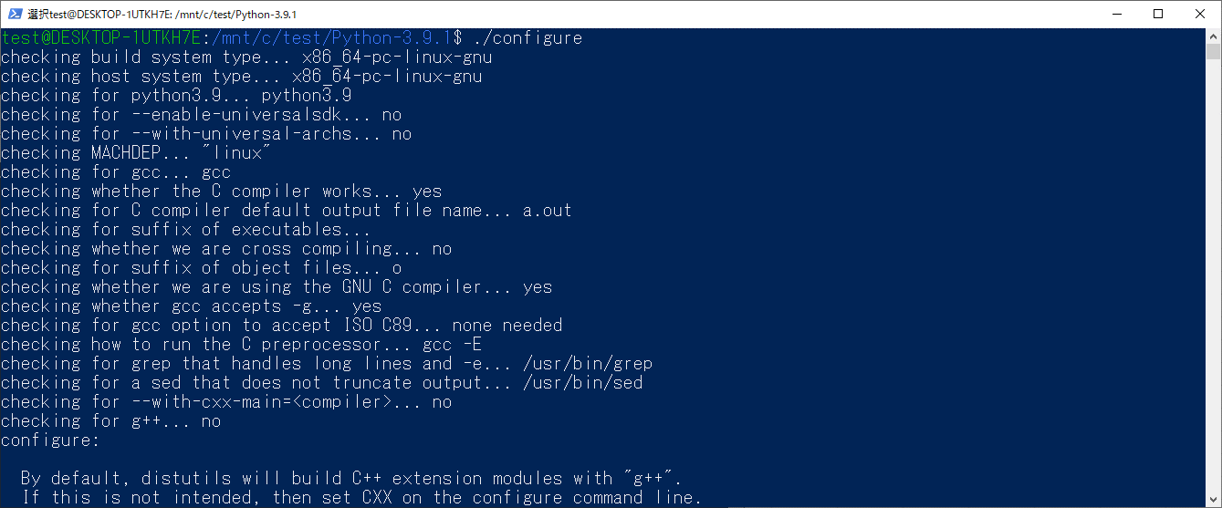Click the green test@DESKTOP-1UTKH7E prompt
The width and height of the screenshot is (1222, 508).
tap(100, 38)
